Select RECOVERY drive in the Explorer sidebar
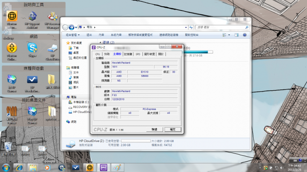307x172 pixels. 79,107
